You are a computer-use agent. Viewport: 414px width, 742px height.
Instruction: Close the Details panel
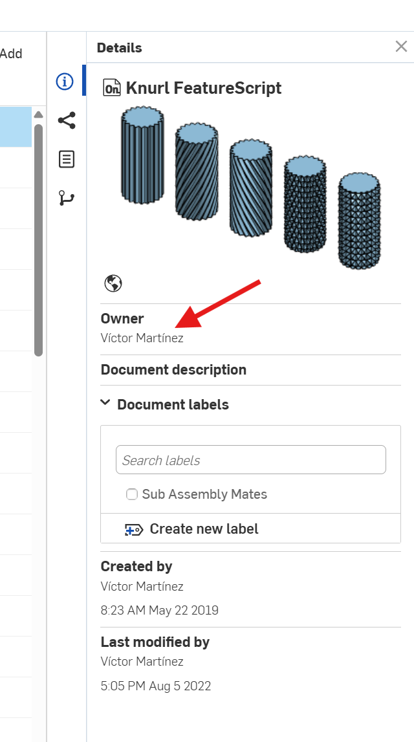point(401,47)
